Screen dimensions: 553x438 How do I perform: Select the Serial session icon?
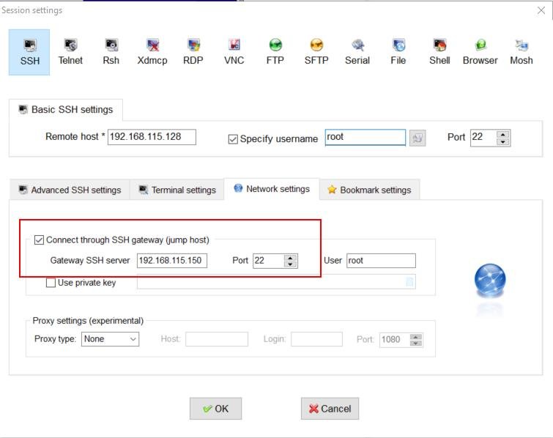point(357,52)
